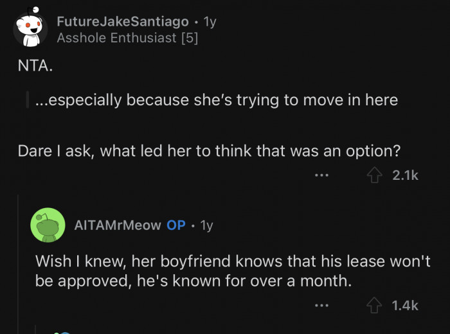The image size is (450, 334).
Task: Open FutureJakeSantiago's user profile
Action: (x=122, y=21)
